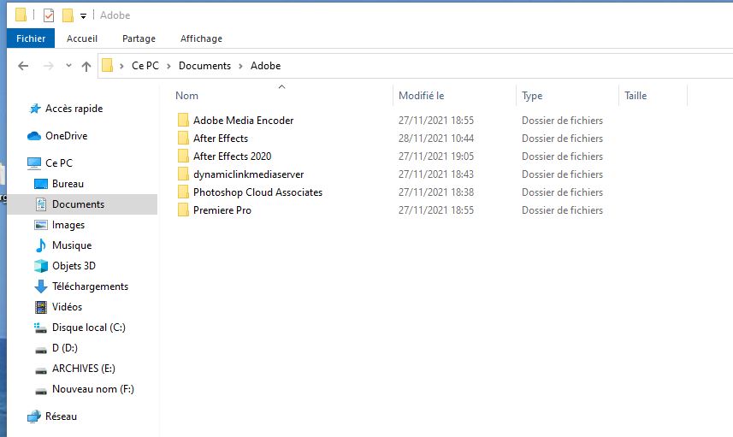
Task: Click the date 28/11/2021 10:44
Action: (436, 139)
